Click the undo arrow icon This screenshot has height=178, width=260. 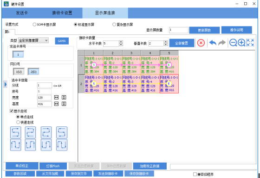click(x=213, y=43)
